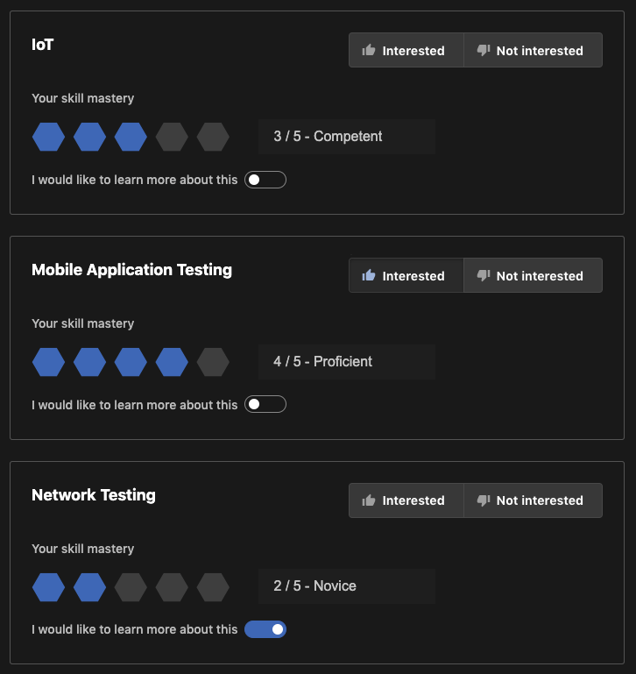Click the "4 / 5 - Proficient" mastery field

pyautogui.click(x=346, y=362)
